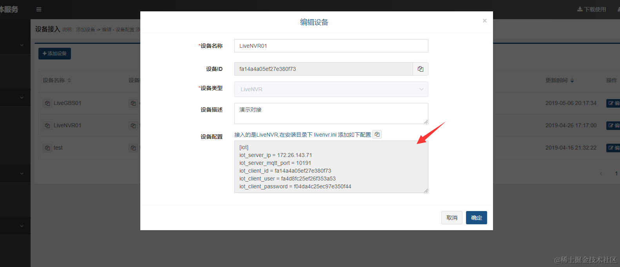The height and width of the screenshot is (267, 620).
Task: Expand the fourth sidebar menu chevron
Action: point(22,226)
